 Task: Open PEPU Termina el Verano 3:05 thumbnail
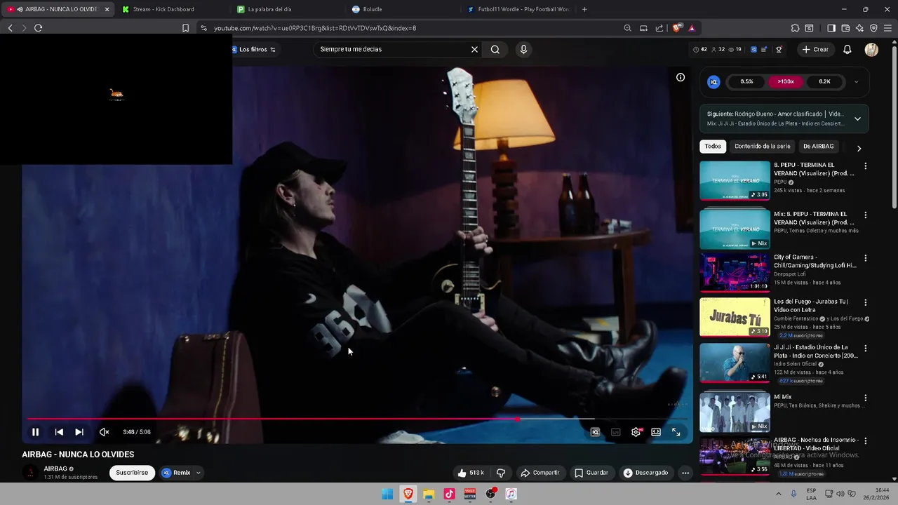735,181
